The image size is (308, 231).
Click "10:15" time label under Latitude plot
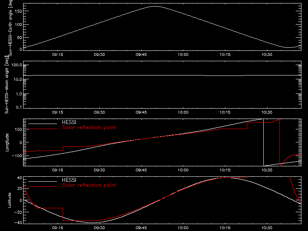click(x=225, y=228)
